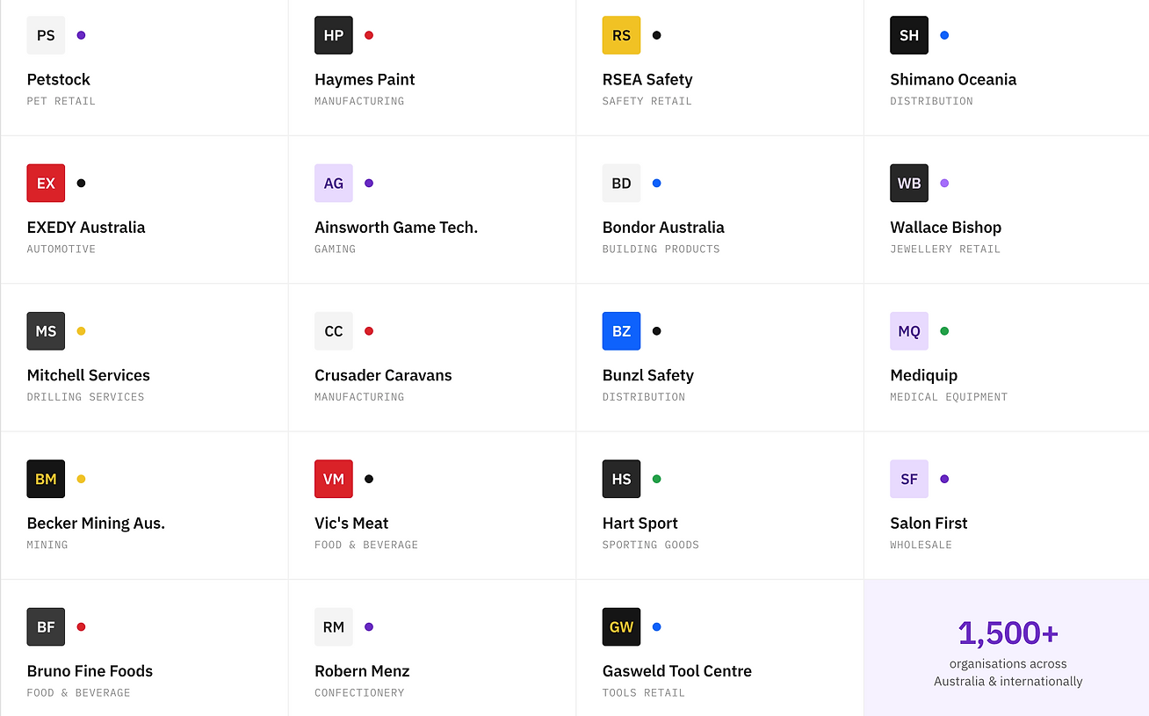
Task: Open the Shimano Oceania company name
Action: coord(953,79)
